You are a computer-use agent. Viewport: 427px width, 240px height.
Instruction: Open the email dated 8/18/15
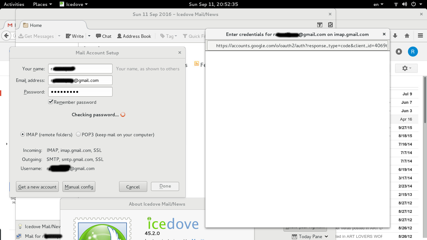pyautogui.click(x=405, y=136)
